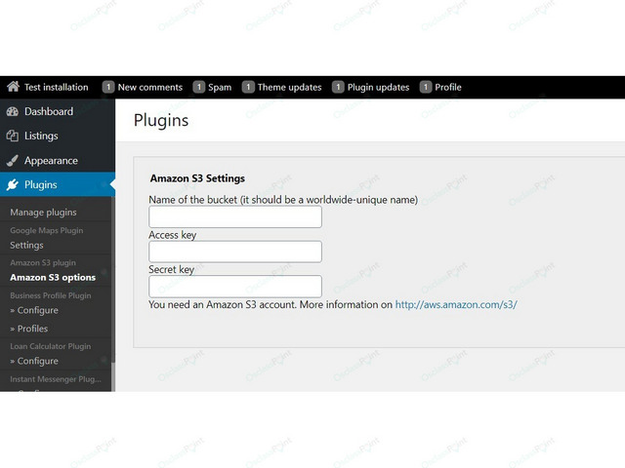Open Google Maps Plugin Settings
The height and width of the screenshot is (468, 625).
pyautogui.click(x=26, y=245)
